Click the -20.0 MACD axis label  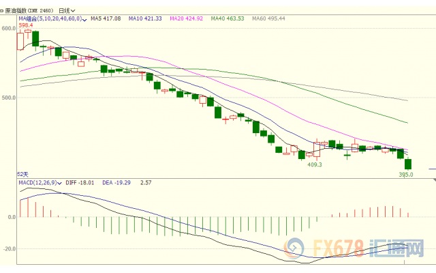10,248
